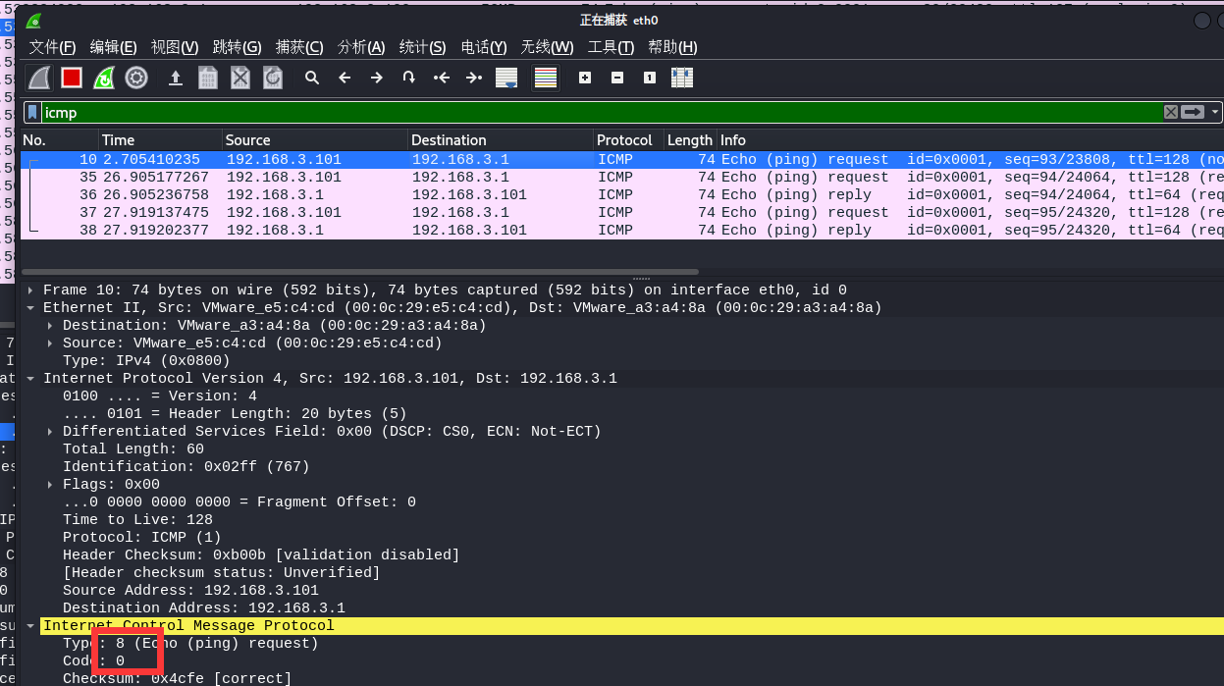
Task: Clear the display filter with the X button
Action: pyautogui.click(x=1171, y=112)
